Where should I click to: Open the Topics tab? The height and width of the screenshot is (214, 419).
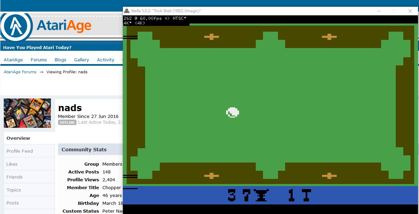(x=14, y=190)
